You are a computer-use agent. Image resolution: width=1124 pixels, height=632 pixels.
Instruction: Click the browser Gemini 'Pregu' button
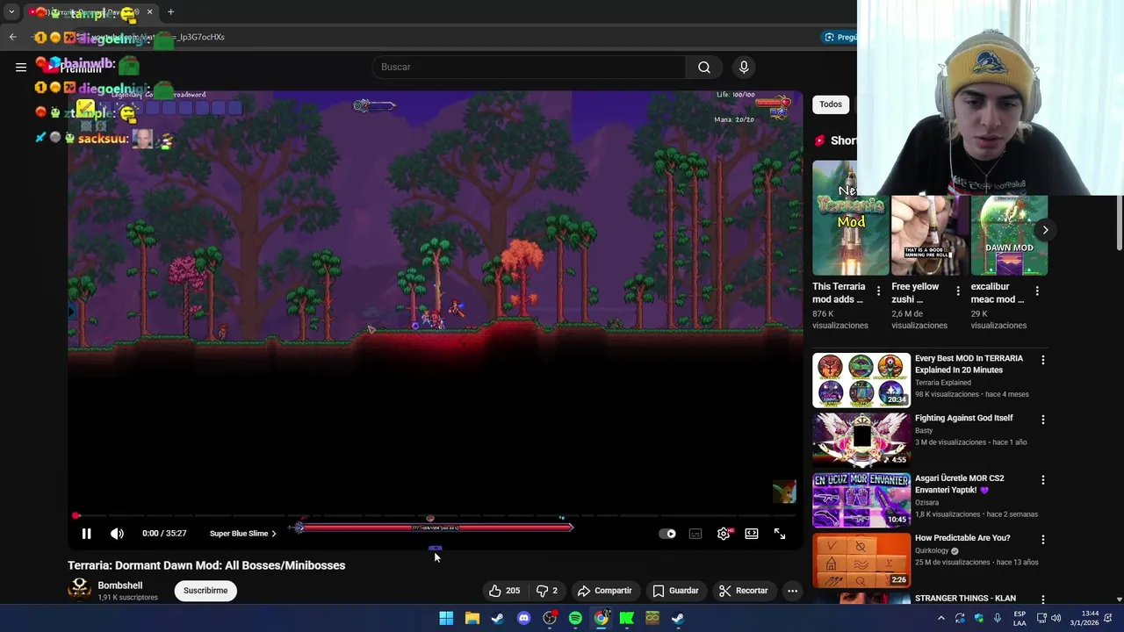[x=839, y=37]
